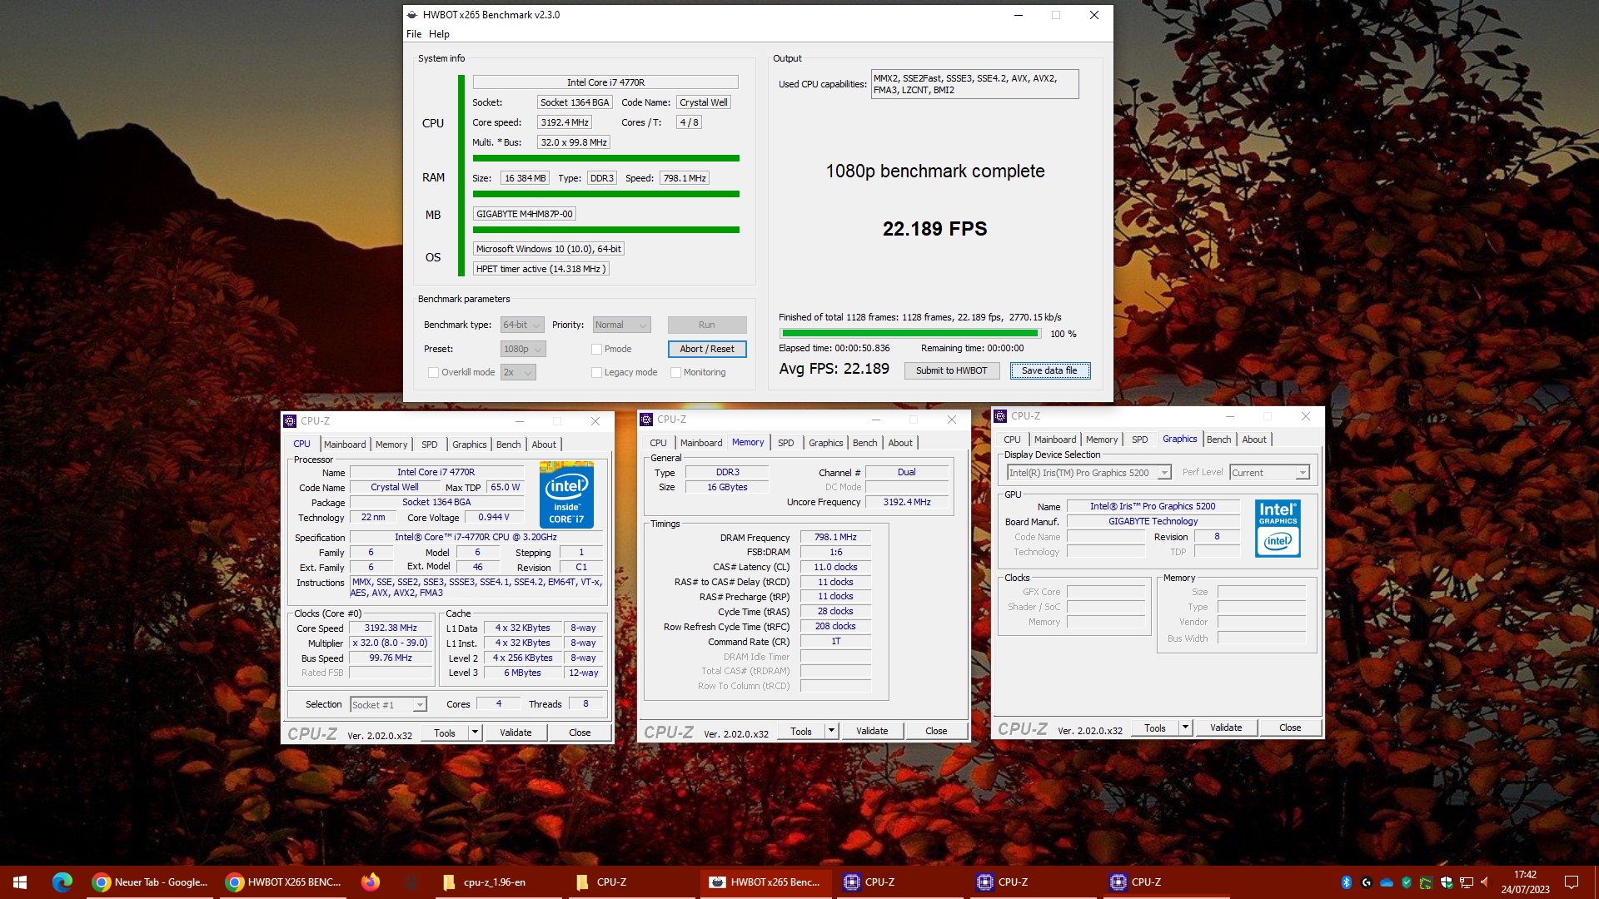The image size is (1599, 899).
Task: Click Tools button in CPU-Z Graphics window
Action: pos(1155,728)
